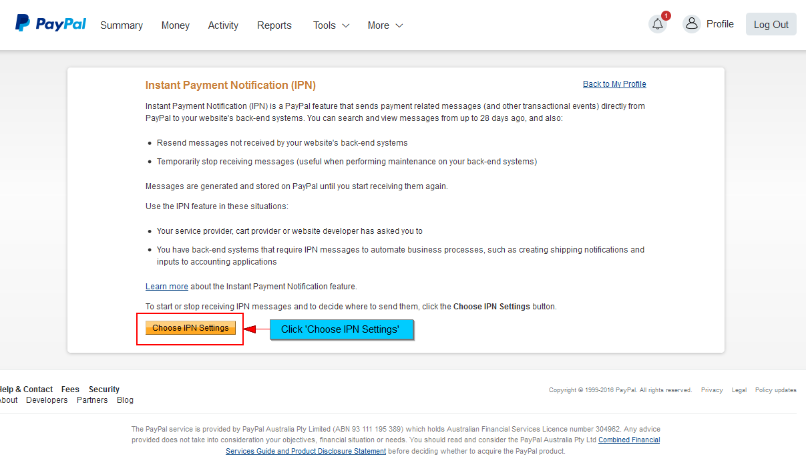Select Reports in navigation
The width and height of the screenshot is (806, 463).
click(x=274, y=25)
